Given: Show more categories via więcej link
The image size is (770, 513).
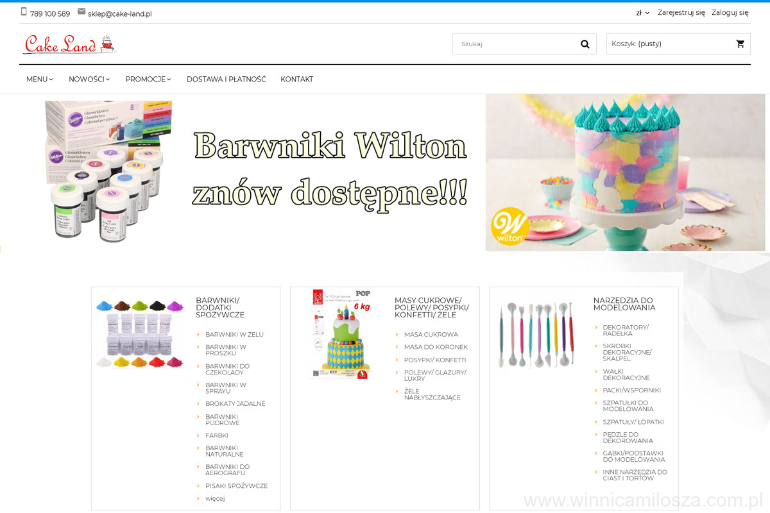Looking at the screenshot, I should [215, 499].
